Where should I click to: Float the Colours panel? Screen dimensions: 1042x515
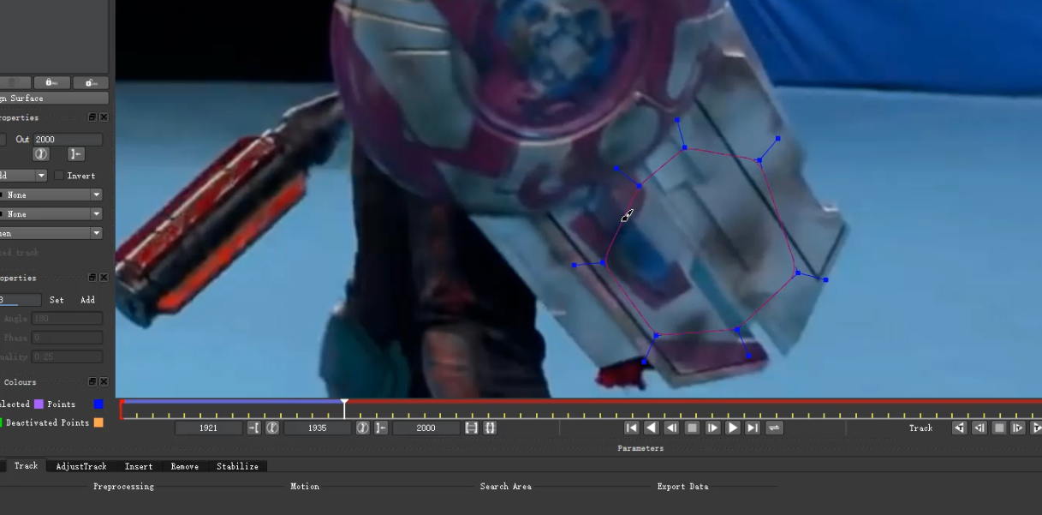[92, 381]
